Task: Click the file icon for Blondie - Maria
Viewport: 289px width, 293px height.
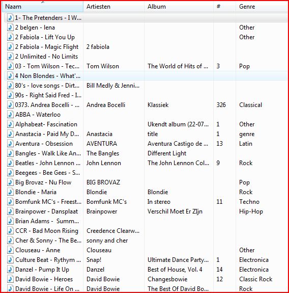Action: (x=10, y=192)
